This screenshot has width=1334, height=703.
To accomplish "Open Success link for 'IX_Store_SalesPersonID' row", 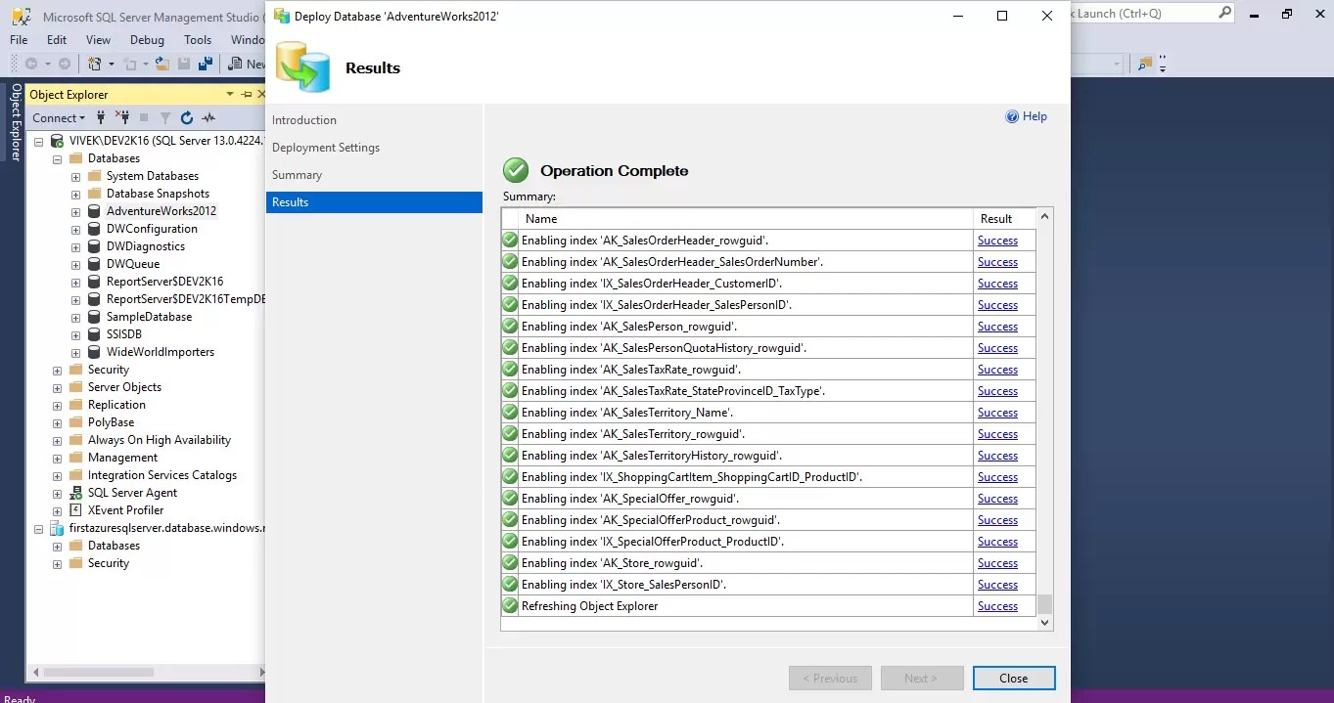I will point(997,585).
